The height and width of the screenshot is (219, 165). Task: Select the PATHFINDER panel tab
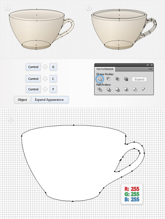(105, 69)
